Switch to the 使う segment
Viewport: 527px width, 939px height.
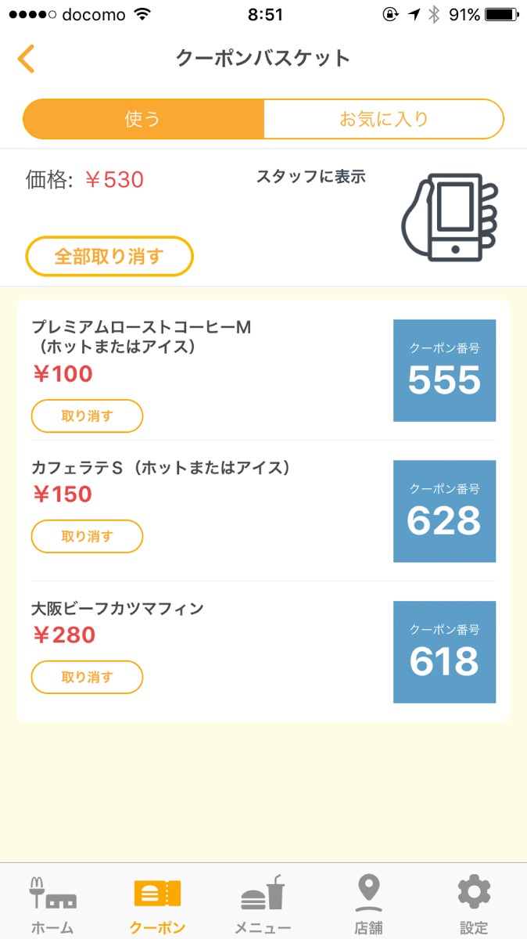143,119
